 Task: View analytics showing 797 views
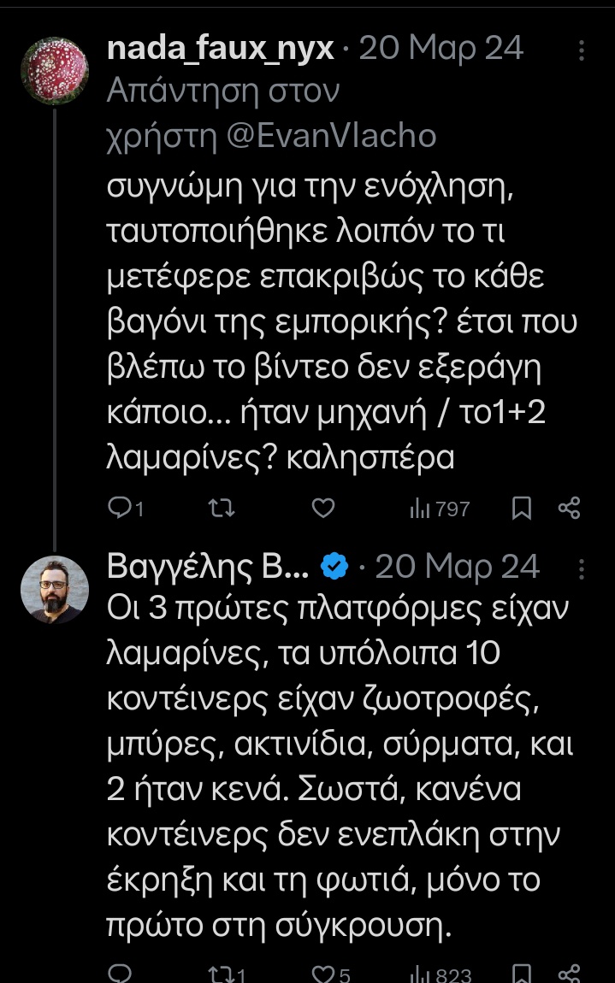[440, 509]
